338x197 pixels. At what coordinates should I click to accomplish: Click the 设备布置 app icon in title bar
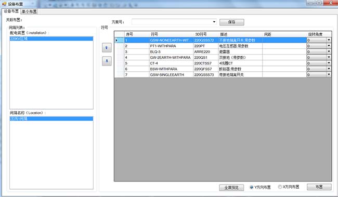4,4
